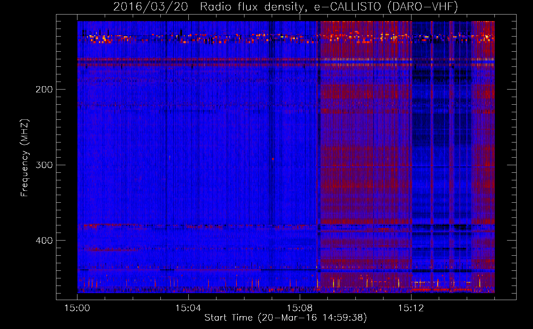Click the 300 frequency tick label
This screenshot has width=533, height=329.
tap(44, 165)
